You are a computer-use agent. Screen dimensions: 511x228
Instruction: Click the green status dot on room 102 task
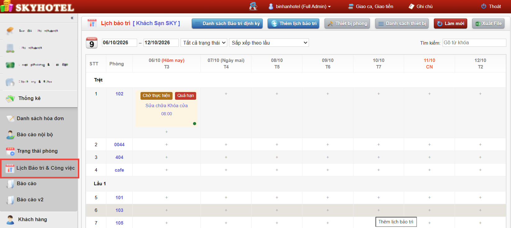[x=195, y=124]
